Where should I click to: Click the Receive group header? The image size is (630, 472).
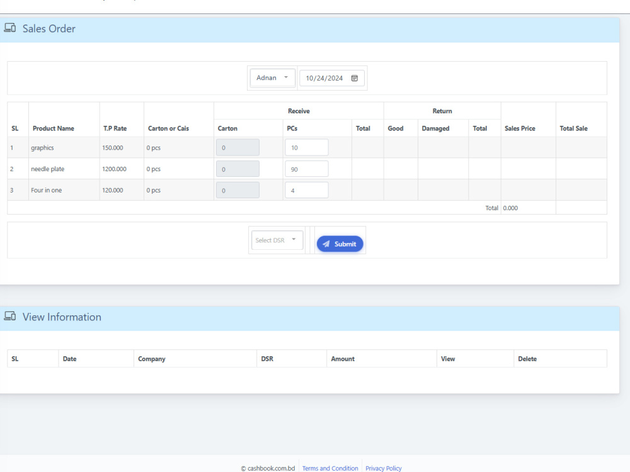(299, 111)
